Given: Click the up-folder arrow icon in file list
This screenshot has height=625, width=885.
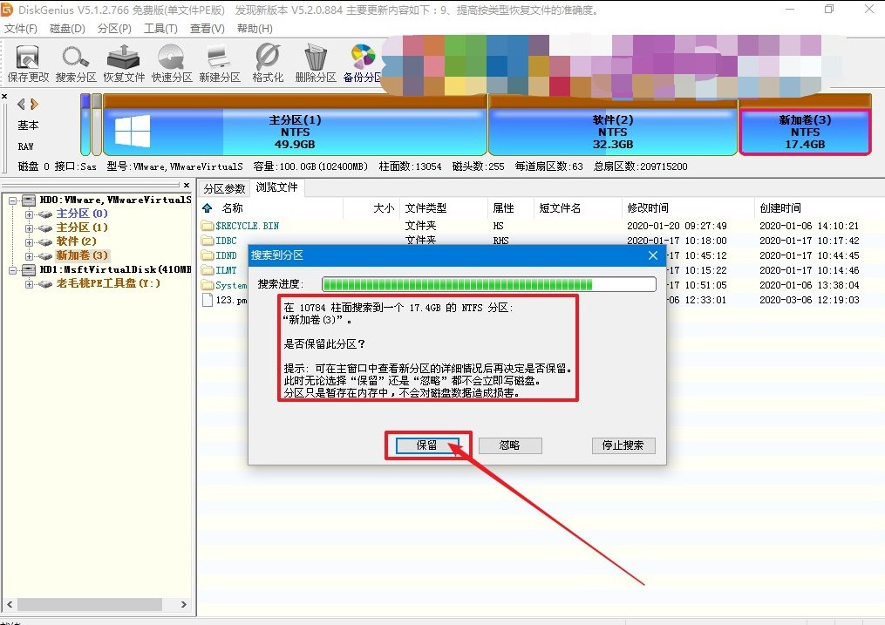Looking at the screenshot, I should (x=208, y=208).
